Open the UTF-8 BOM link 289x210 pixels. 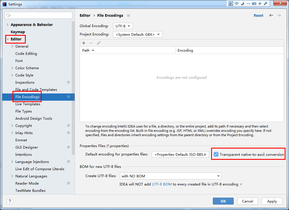click(x=162, y=184)
